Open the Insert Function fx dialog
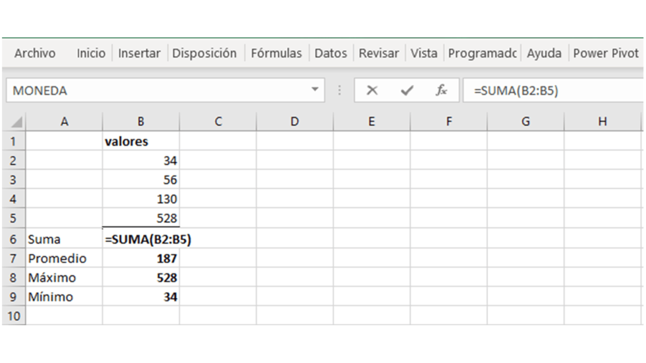 [x=442, y=91]
